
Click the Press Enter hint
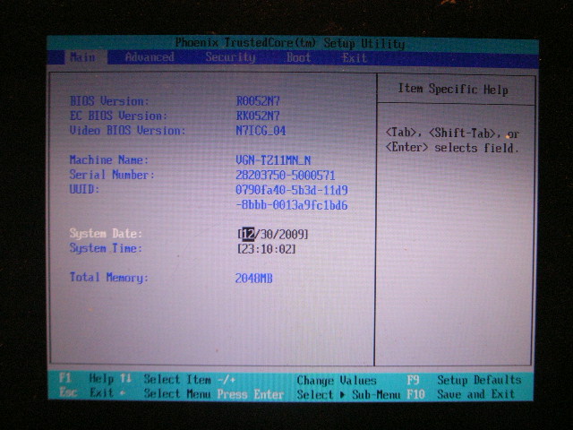(251, 394)
